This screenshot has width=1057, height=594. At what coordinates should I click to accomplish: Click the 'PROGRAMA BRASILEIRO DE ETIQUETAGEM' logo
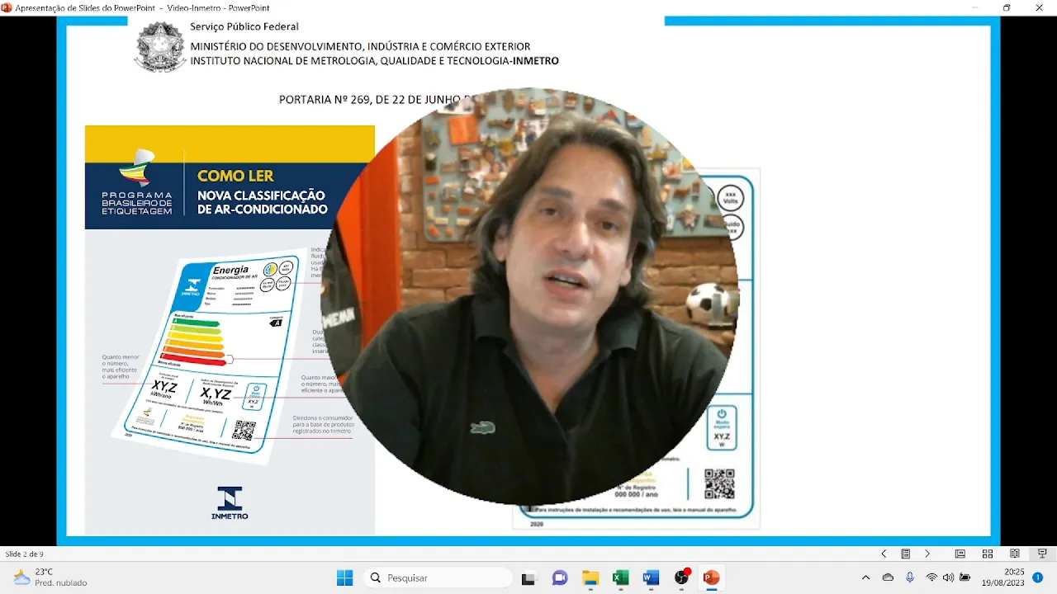tap(137, 182)
